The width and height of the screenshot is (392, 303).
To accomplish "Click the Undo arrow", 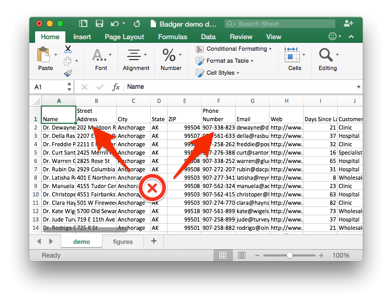I will point(115,24).
